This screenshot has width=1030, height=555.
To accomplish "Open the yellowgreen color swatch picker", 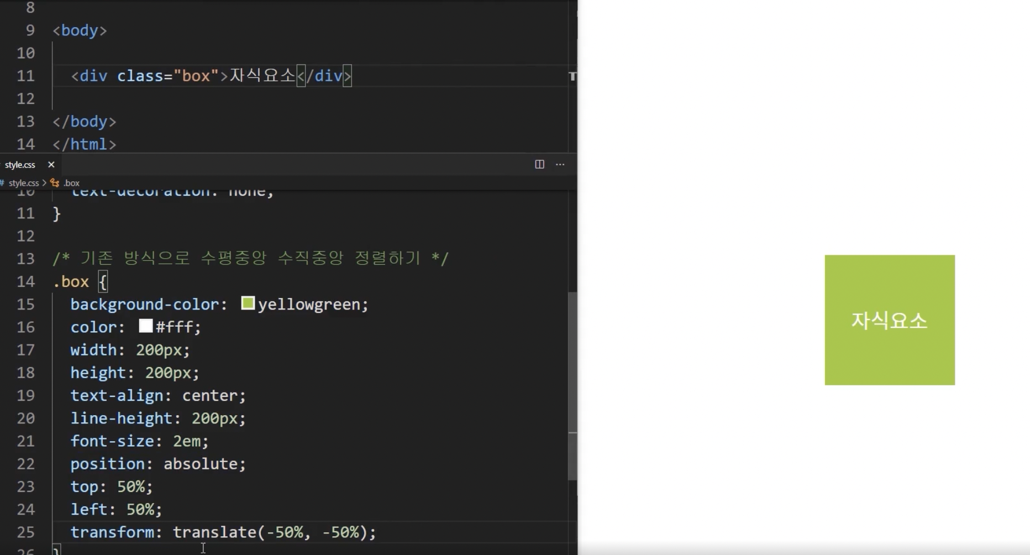I will [x=248, y=303].
